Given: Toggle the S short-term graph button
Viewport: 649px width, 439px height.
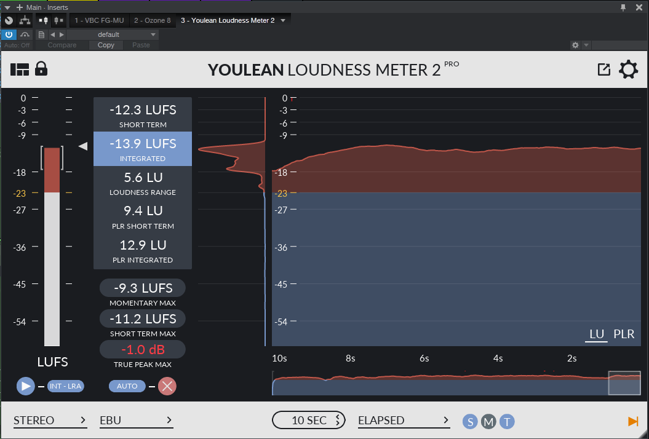Looking at the screenshot, I should [x=470, y=422].
